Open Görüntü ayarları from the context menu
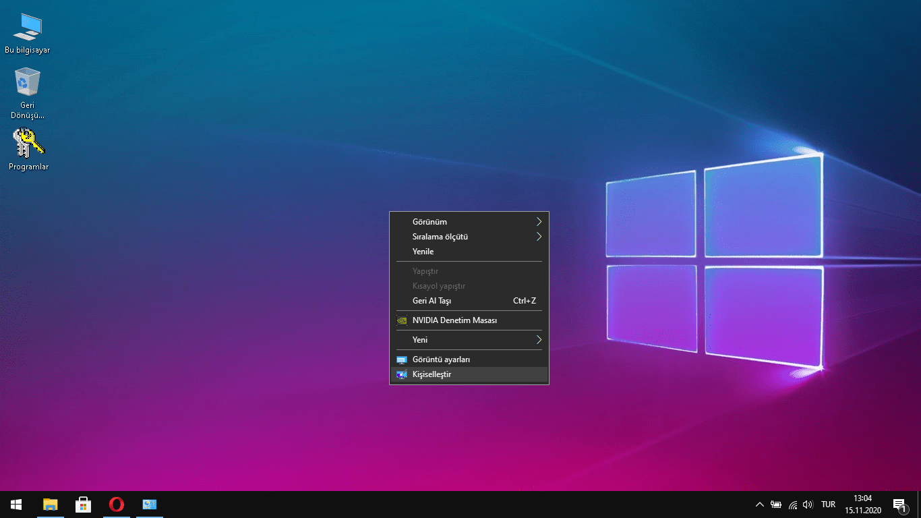This screenshot has height=518, width=921. [x=469, y=359]
